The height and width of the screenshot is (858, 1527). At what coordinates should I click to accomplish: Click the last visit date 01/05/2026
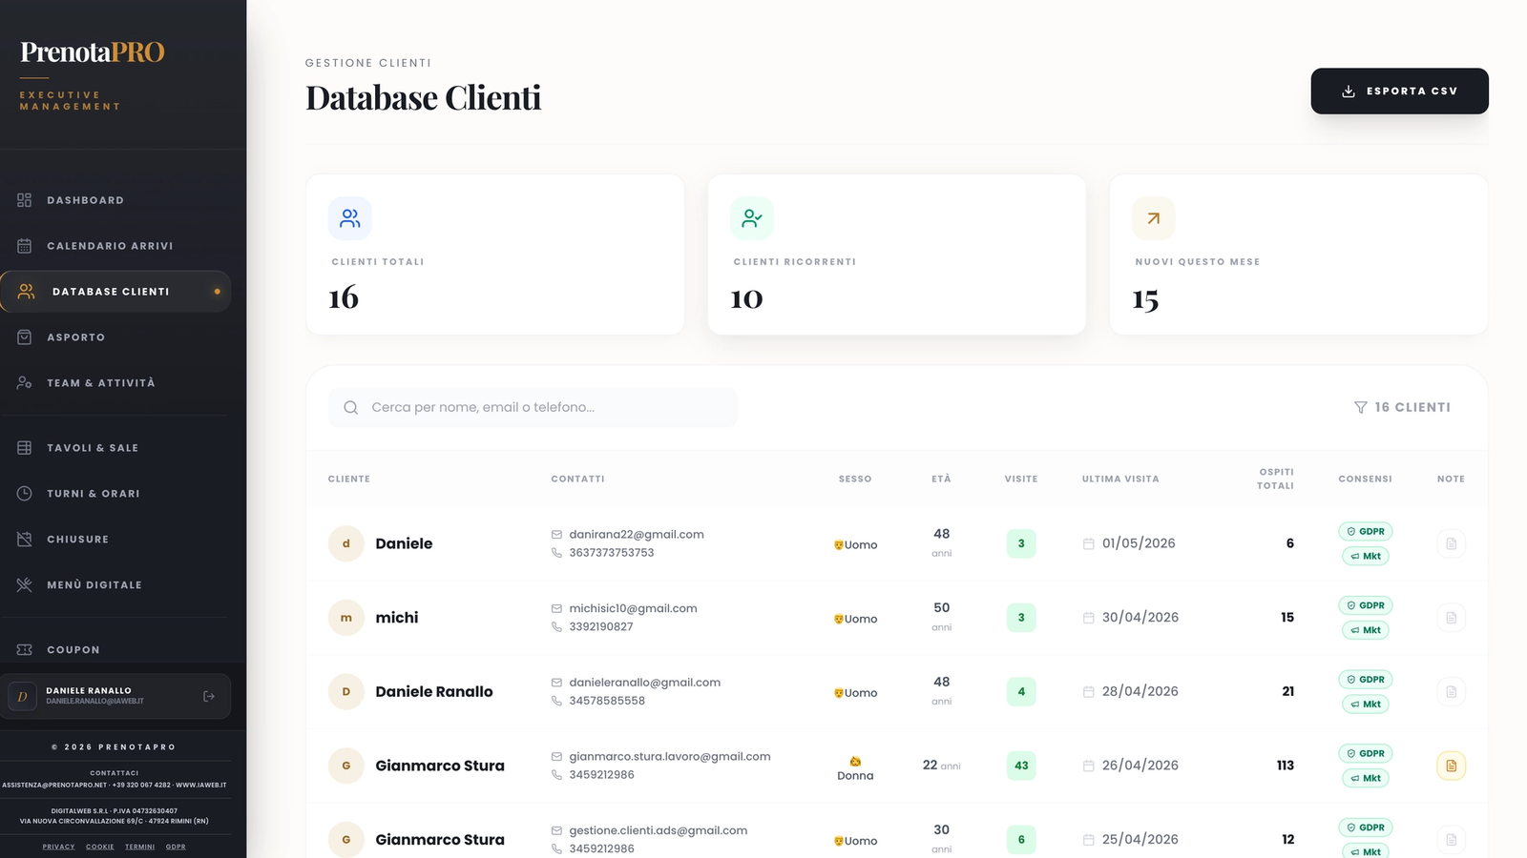tap(1139, 543)
